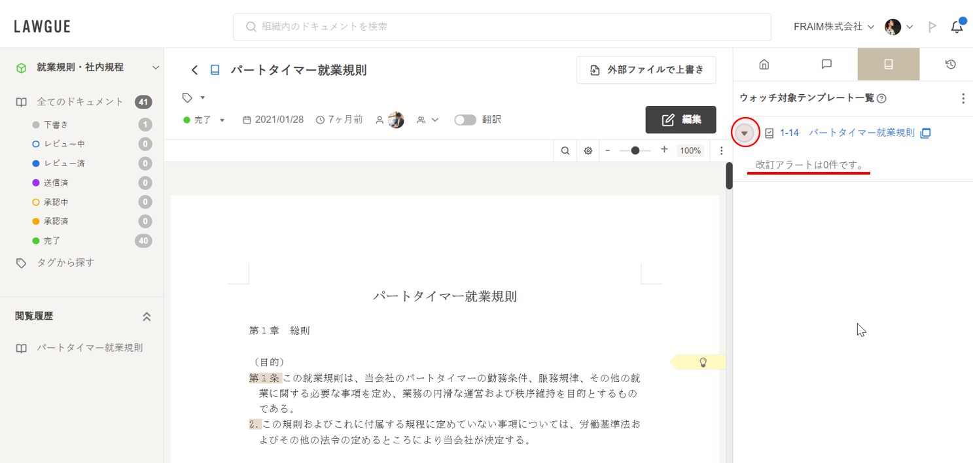
Task: Click the lightbulb hint marker
Action: pyautogui.click(x=703, y=362)
